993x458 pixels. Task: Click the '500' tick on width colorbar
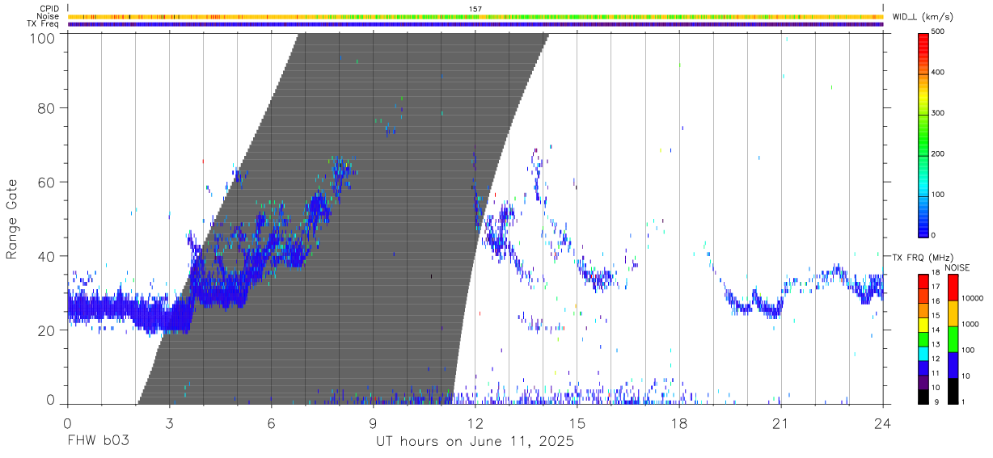click(x=940, y=32)
